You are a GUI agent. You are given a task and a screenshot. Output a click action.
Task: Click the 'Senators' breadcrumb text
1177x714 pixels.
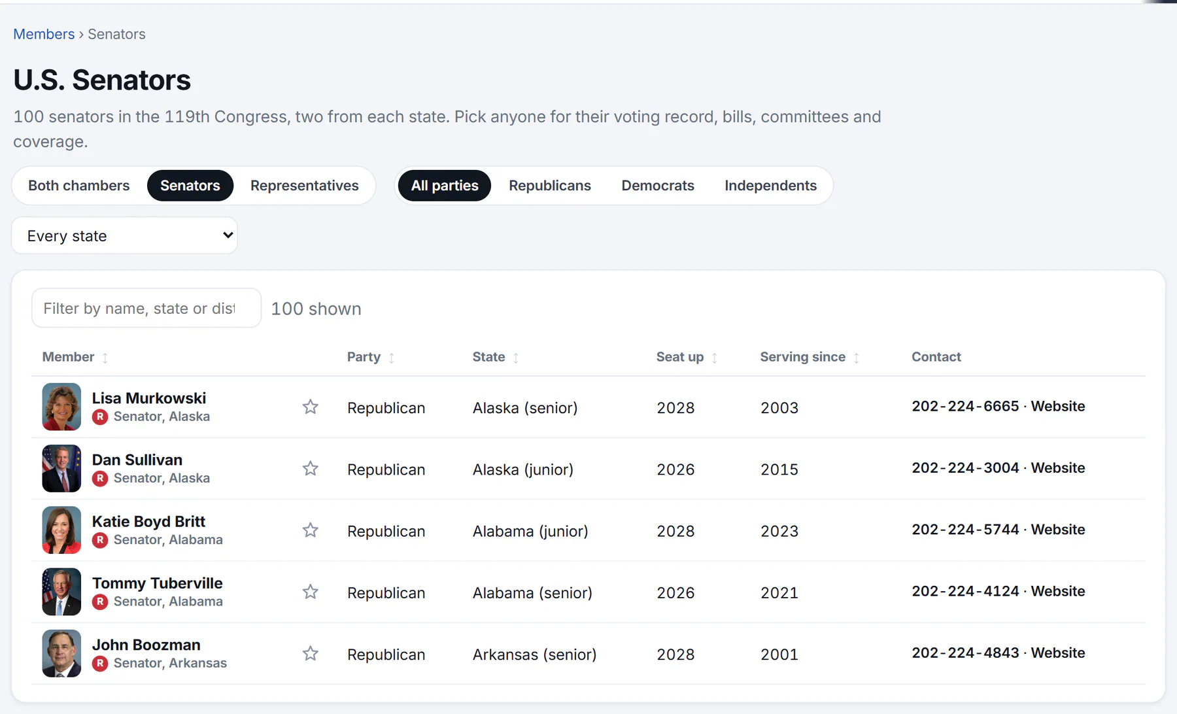click(x=117, y=34)
